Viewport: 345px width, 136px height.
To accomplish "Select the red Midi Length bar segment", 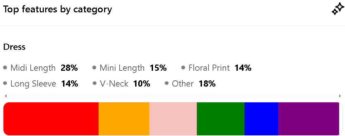I will tap(51, 119).
